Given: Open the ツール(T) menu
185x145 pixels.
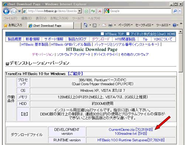Looking at the screenshot, I should (78, 18).
